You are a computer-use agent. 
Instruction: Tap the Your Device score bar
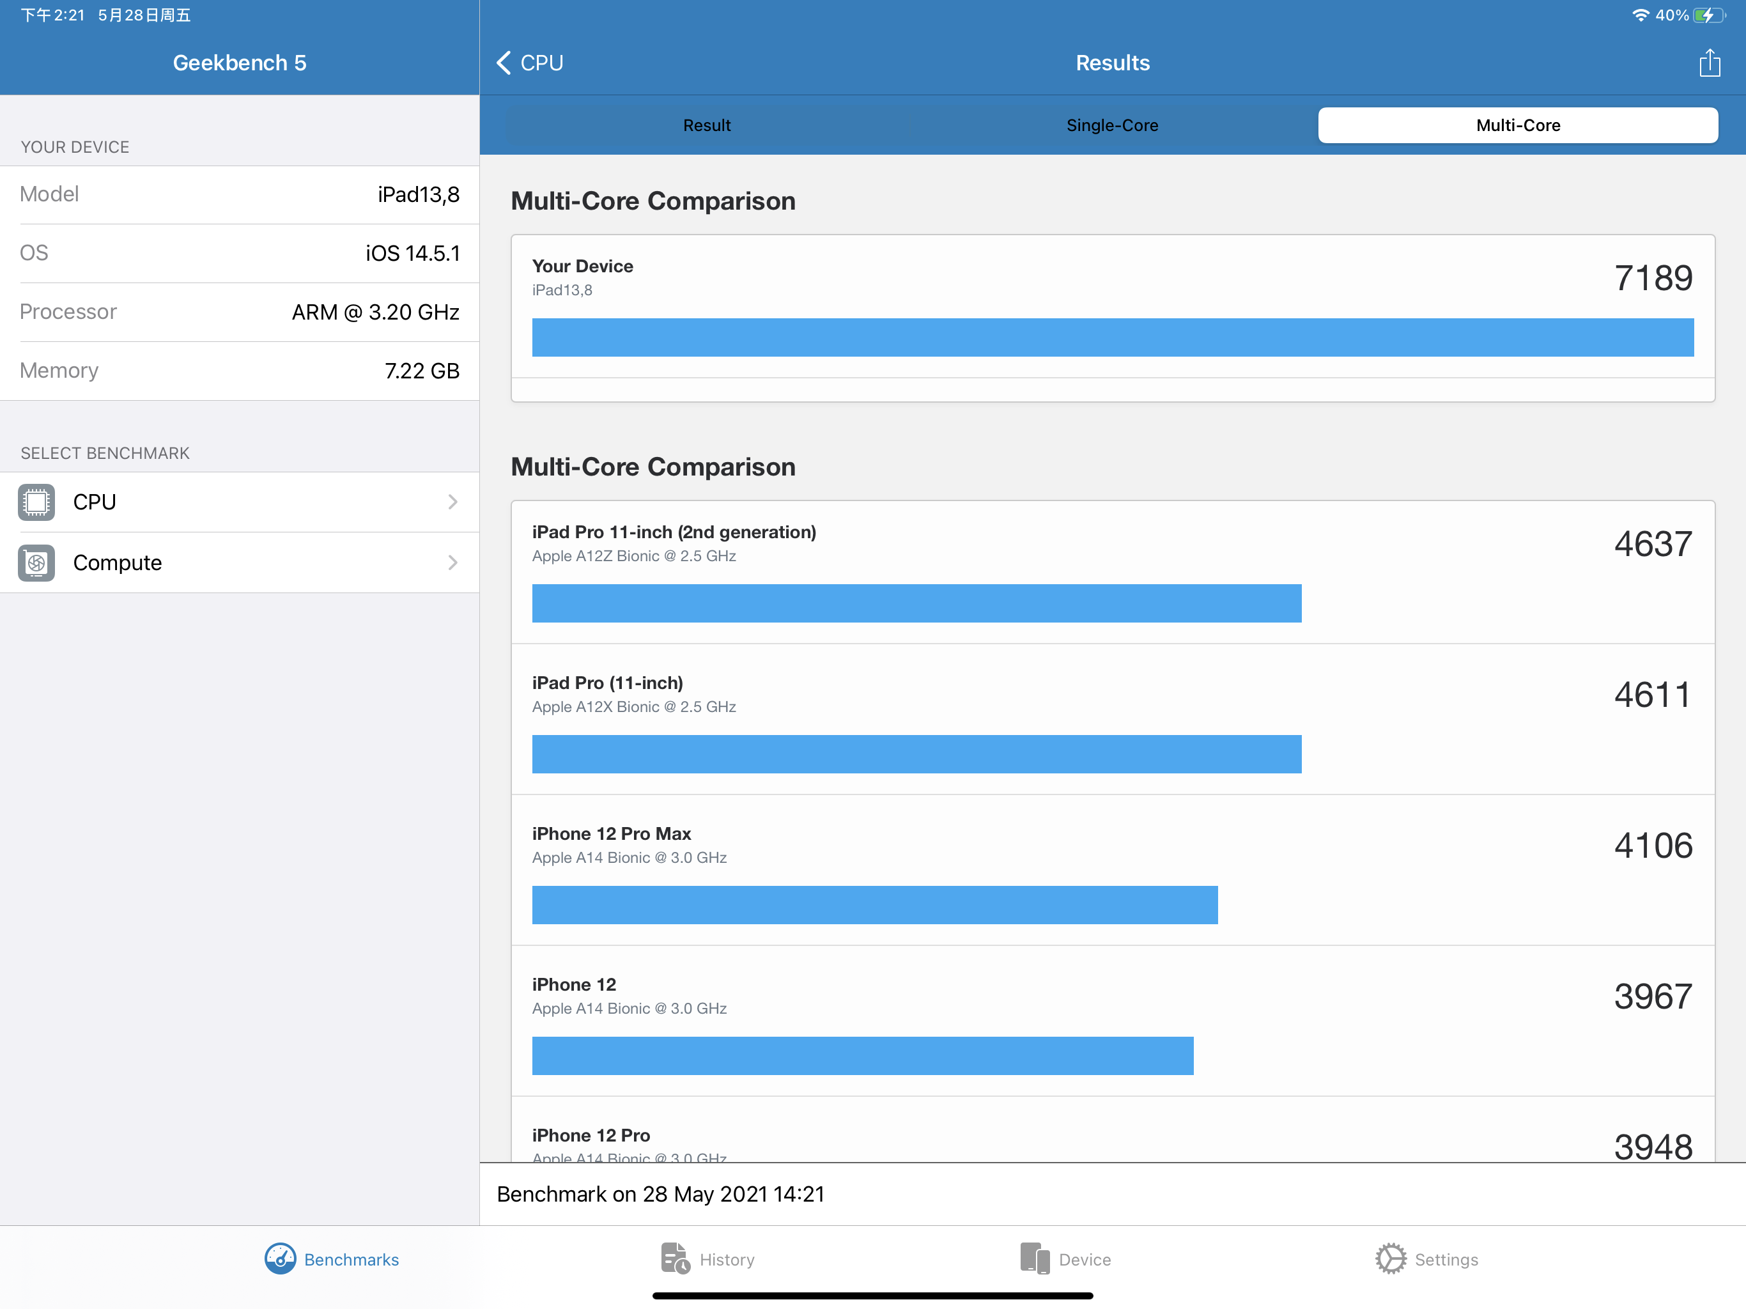pos(1112,337)
